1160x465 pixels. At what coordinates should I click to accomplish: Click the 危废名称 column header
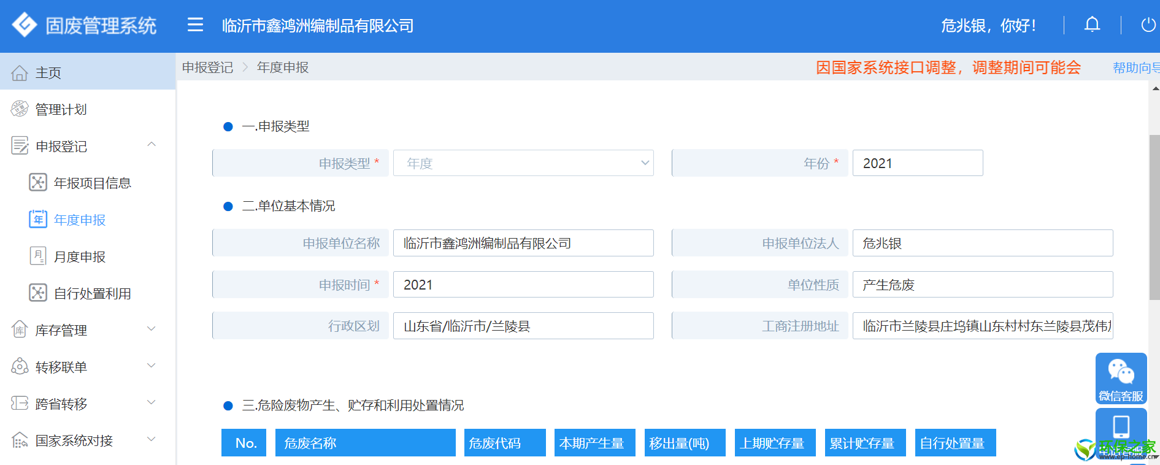tap(366, 443)
